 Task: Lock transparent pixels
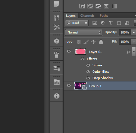click(78, 42)
